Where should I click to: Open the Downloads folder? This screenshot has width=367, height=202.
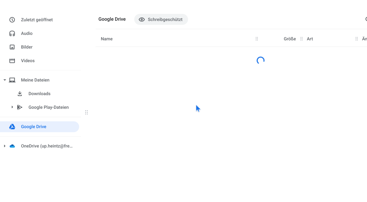(x=40, y=94)
